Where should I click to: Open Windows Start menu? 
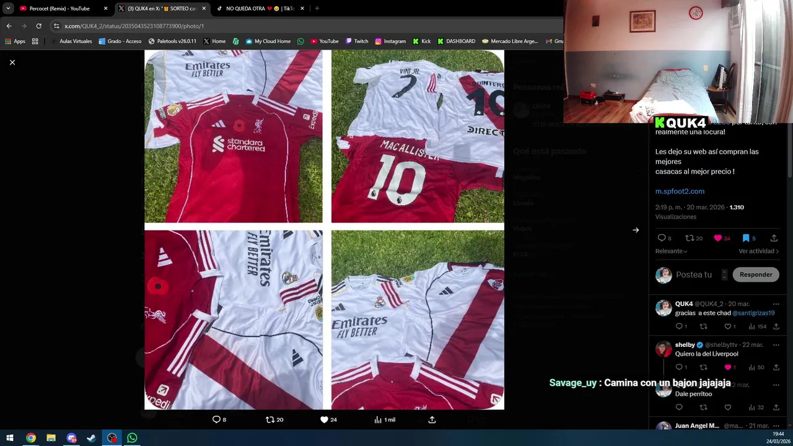coord(10,438)
